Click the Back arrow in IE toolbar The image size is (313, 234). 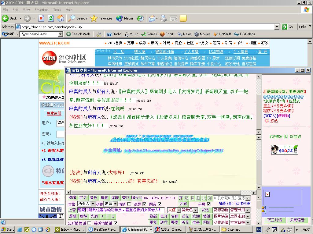[6, 18]
